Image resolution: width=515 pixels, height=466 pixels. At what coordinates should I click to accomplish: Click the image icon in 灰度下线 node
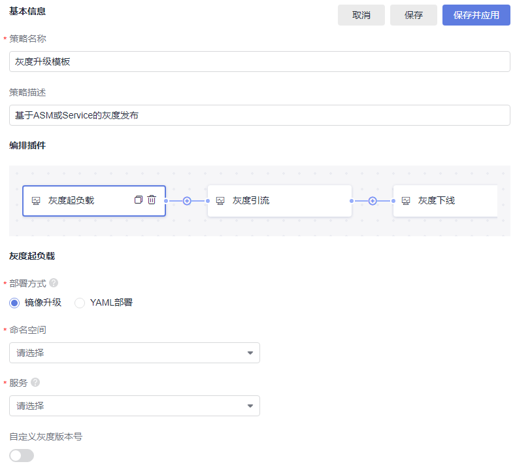tap(406, 201)
